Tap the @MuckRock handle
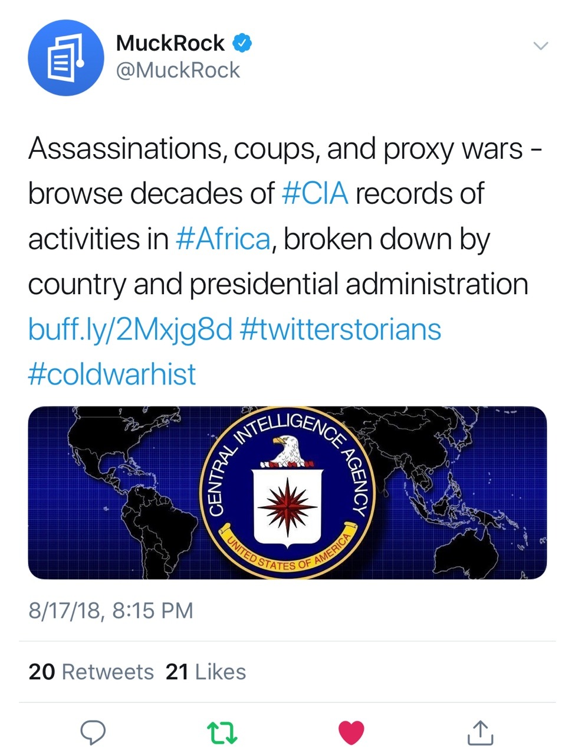Viewport: 575px width, 756px height. tap(178, 71)
